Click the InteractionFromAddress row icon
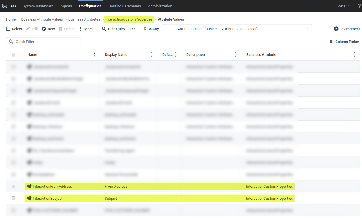The image size is (362, 218). click(29, 187)
